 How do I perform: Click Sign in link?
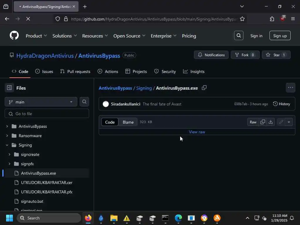(x=256, y=36)
